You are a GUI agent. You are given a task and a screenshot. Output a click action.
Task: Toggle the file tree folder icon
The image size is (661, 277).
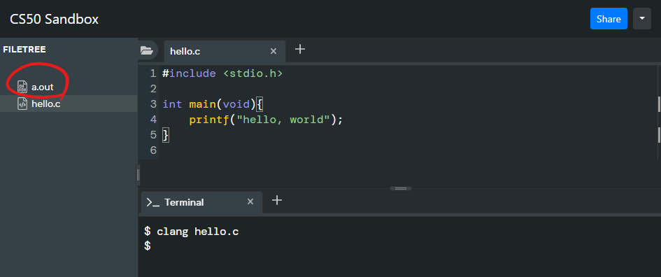pyautogui.click(x=147, y=50)
